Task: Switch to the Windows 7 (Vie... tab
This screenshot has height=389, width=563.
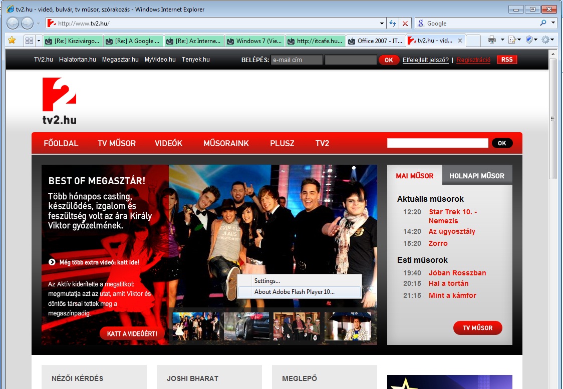Action: coord(254,41)
